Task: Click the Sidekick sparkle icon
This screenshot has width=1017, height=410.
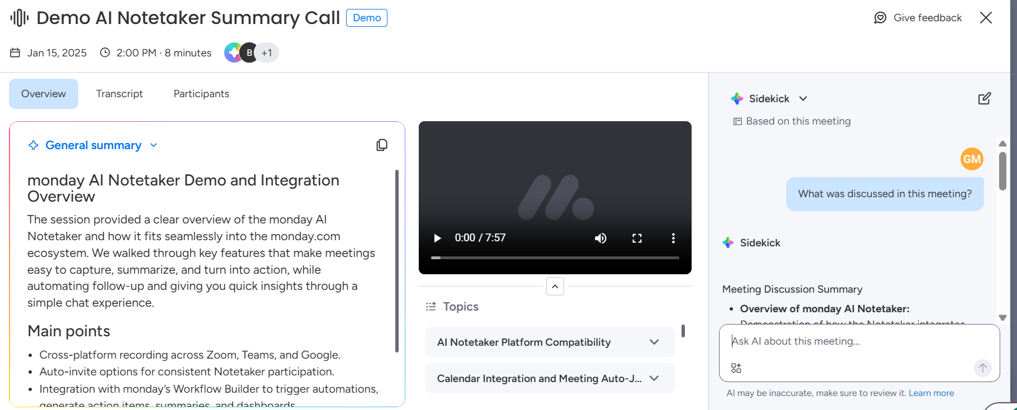Action: point(737,98)
